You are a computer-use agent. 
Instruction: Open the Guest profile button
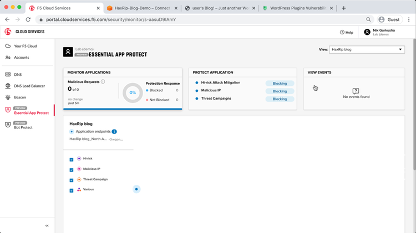pos(389,19)
